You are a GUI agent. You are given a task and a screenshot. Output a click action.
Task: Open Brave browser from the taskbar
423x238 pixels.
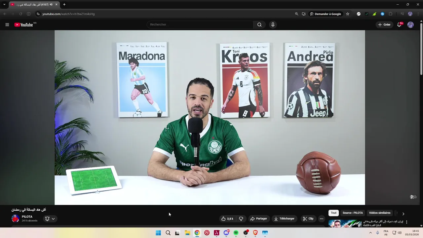click(255, 233)
